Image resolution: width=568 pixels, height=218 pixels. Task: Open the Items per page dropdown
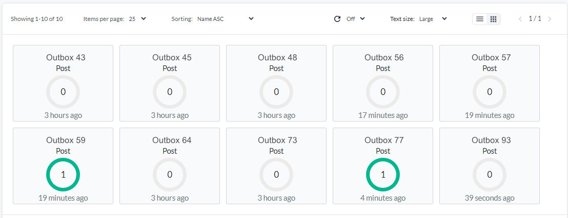coord(138,19)
